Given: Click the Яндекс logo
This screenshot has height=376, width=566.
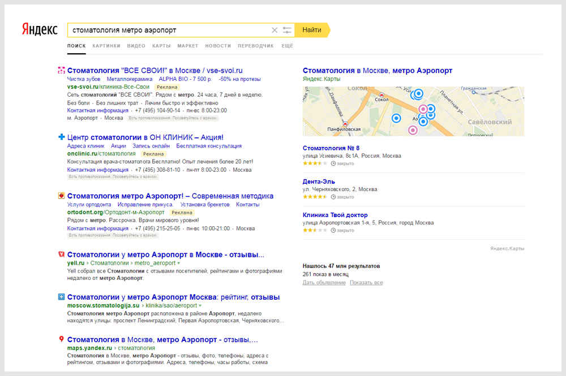Looking at the screenshot, I should (x=40, y=29).
